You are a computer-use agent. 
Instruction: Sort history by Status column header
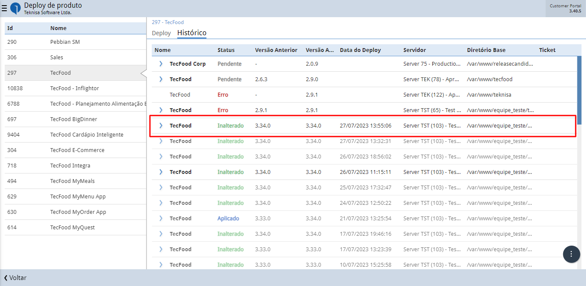coord(226,50)
